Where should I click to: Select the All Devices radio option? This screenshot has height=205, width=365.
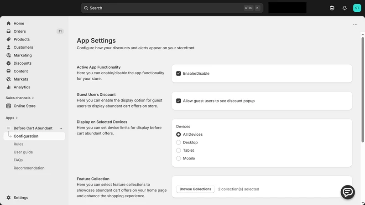tap(178, 134)
